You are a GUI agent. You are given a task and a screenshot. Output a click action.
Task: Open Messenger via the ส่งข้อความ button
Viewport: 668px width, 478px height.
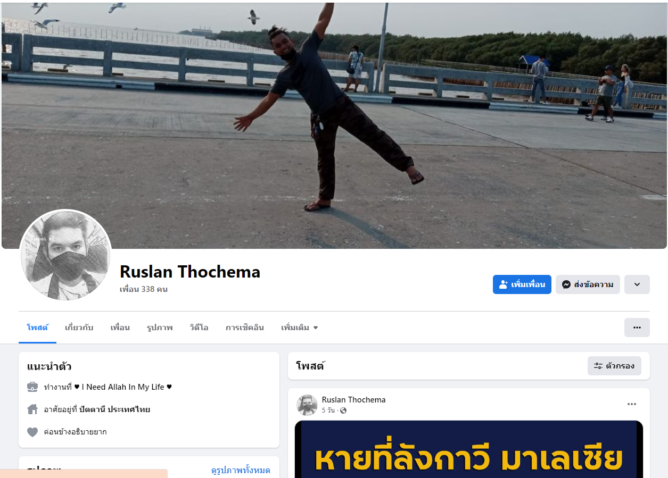pyautogui.click(x=588, y=284)
